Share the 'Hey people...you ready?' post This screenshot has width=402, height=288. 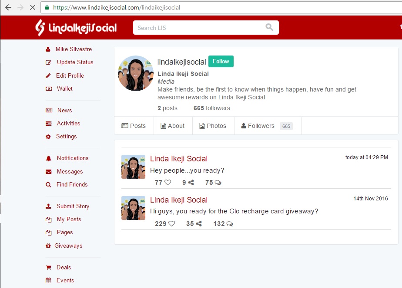click(x=191, y=183)
